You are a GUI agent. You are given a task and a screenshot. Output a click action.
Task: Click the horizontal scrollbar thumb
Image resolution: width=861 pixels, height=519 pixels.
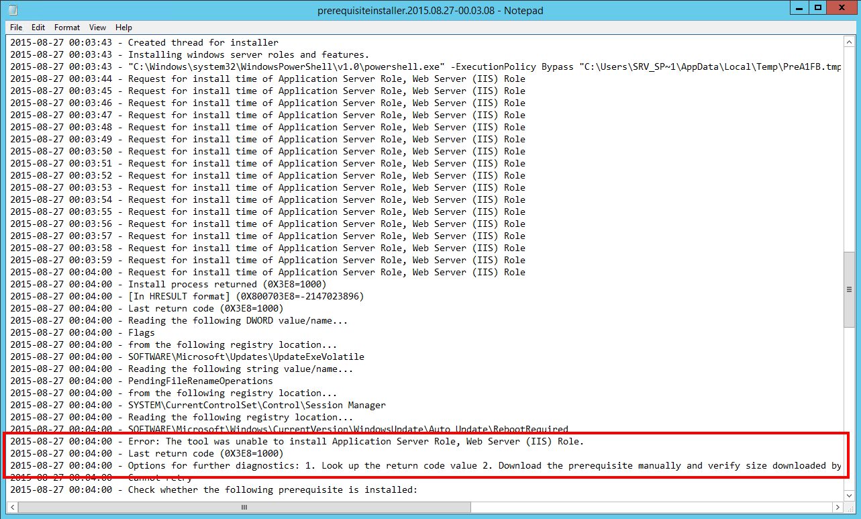(244, 508)
